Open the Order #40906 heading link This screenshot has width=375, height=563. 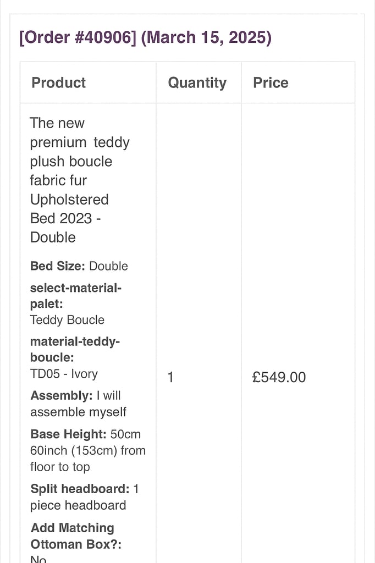[x=78, y=38]
